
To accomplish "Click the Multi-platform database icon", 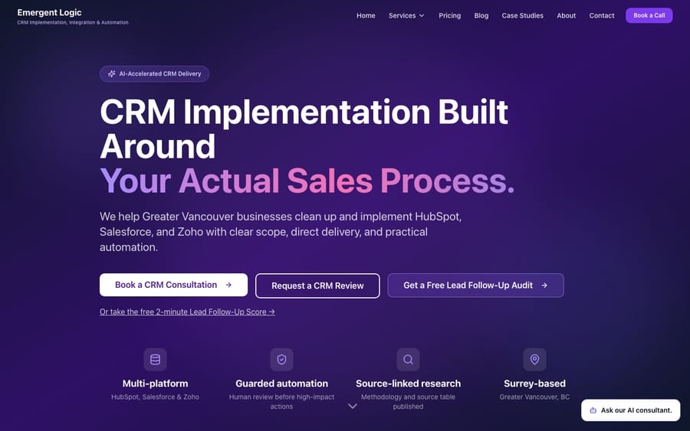I will [x=156, y=359].
